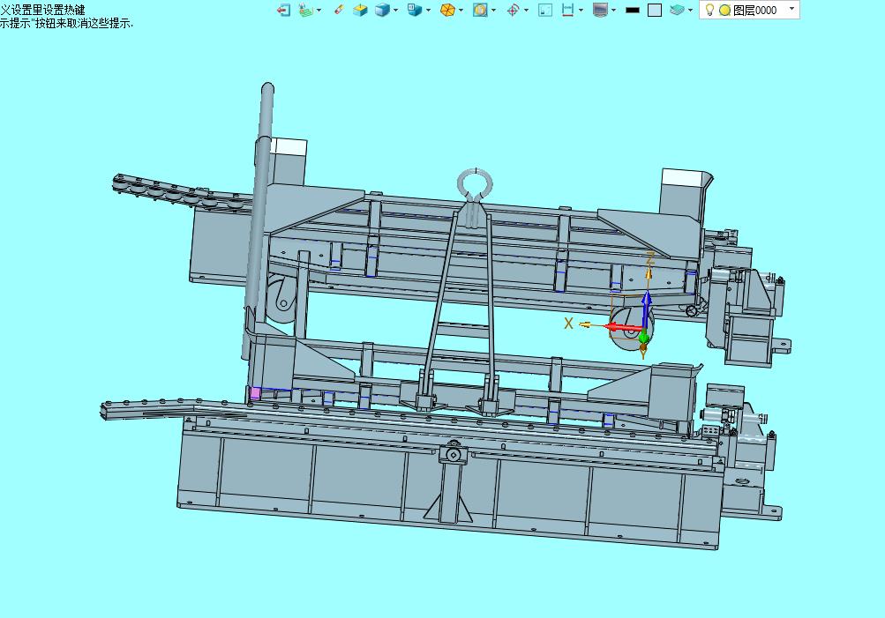Click the blue Z axis arrow handle

pos(647,309)
